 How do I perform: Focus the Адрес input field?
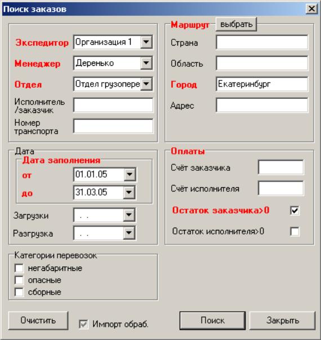tap(262, 105)
